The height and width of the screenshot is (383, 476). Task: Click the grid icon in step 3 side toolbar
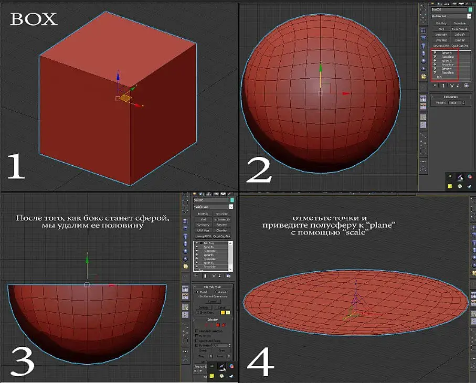coord(185,221)
